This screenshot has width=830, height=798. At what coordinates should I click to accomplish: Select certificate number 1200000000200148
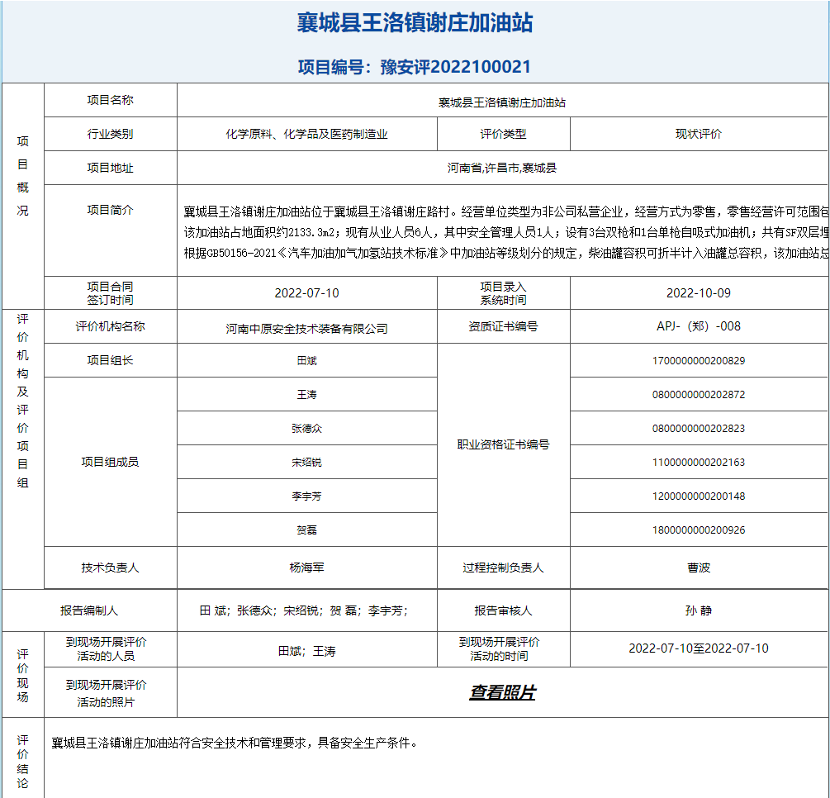point(699,496)
